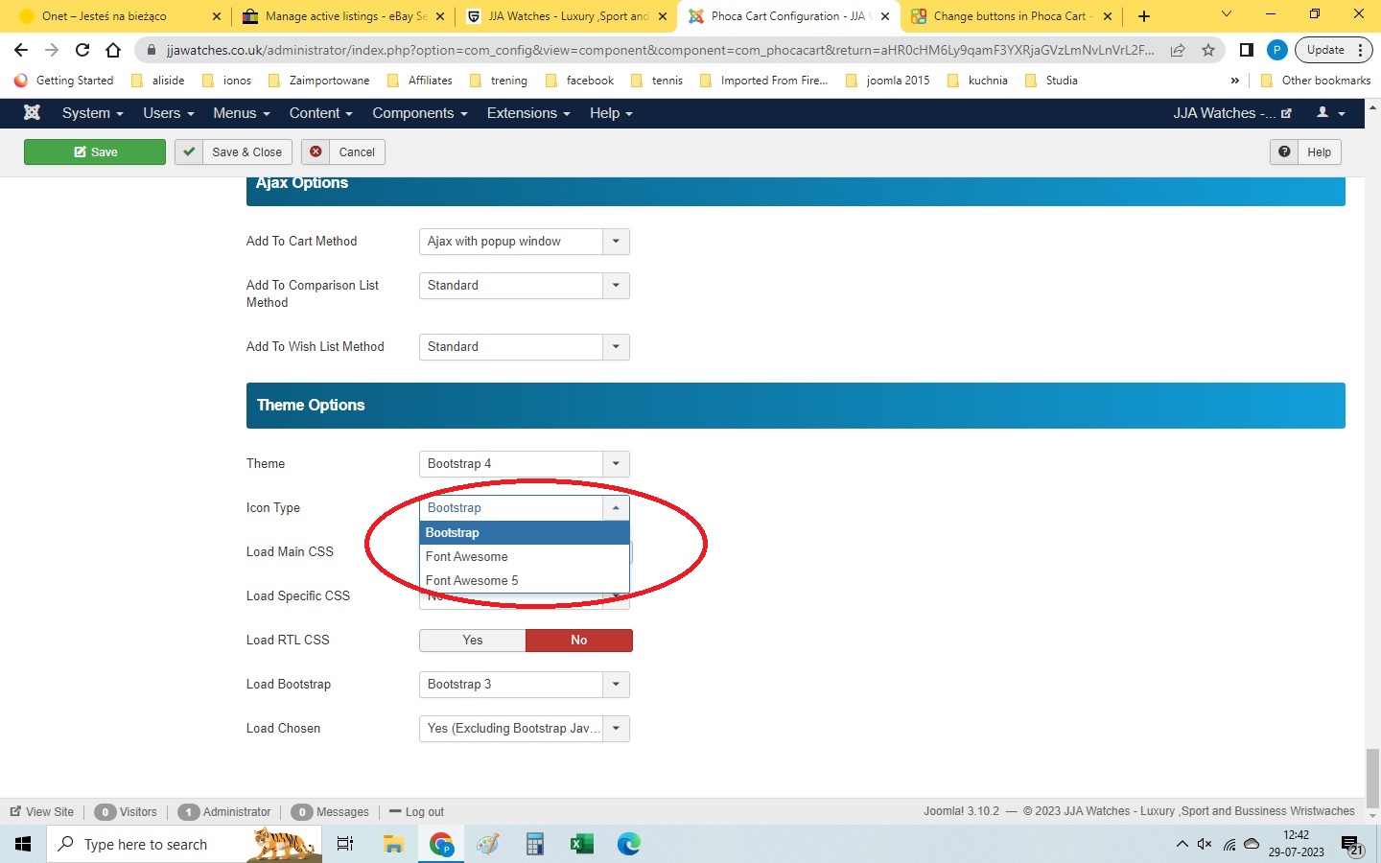The height and width of the screenshot is (863, 1381).
Task: Open the tab search dropdown arrow
Action: point(1226,14)
